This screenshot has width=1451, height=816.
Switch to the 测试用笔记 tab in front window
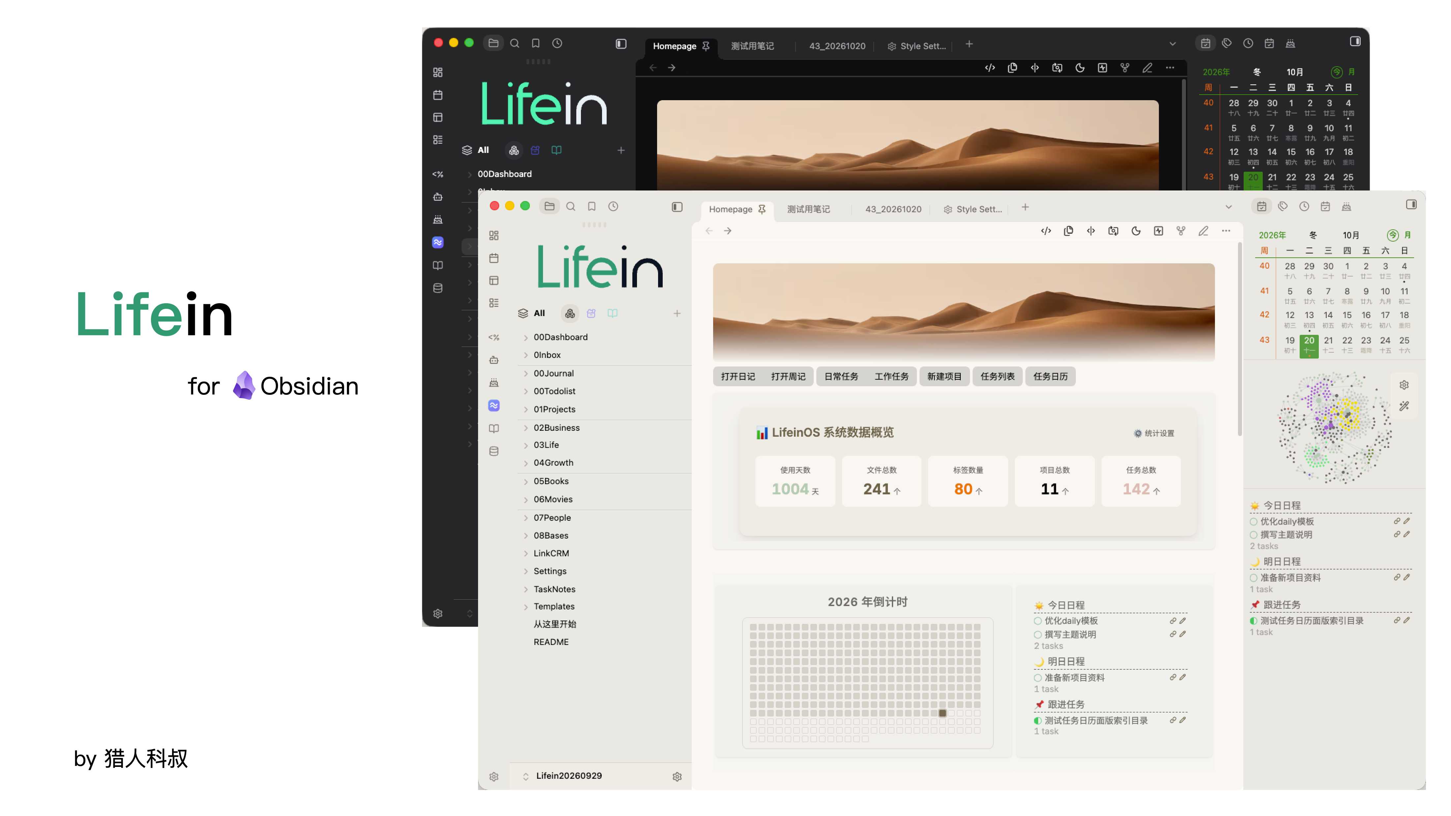point(808,209)
